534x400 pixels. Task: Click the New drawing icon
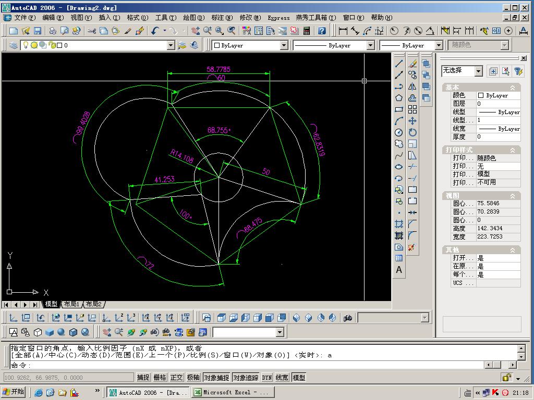pyautogui.click(x=14, y=31)
